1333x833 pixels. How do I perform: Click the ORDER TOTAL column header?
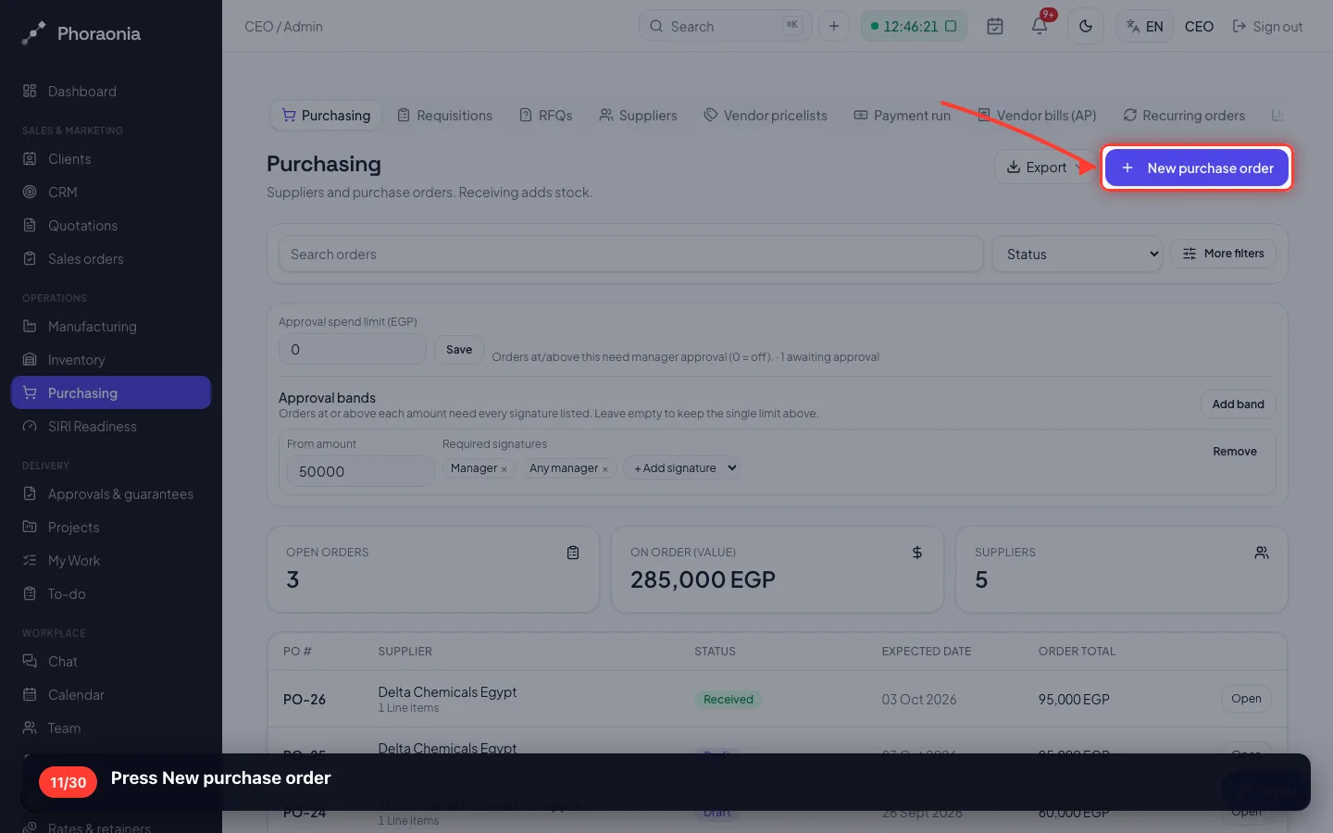(x=1077, y=652)
